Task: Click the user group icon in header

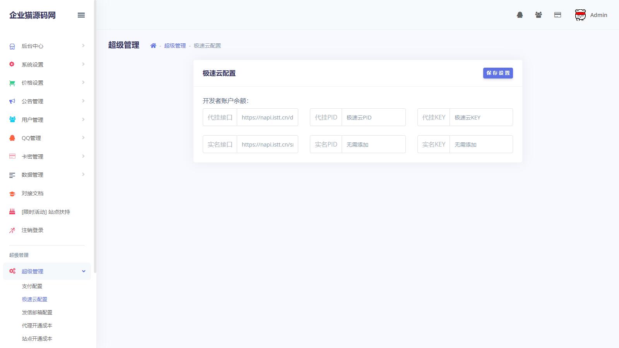Action: [539, 15]
